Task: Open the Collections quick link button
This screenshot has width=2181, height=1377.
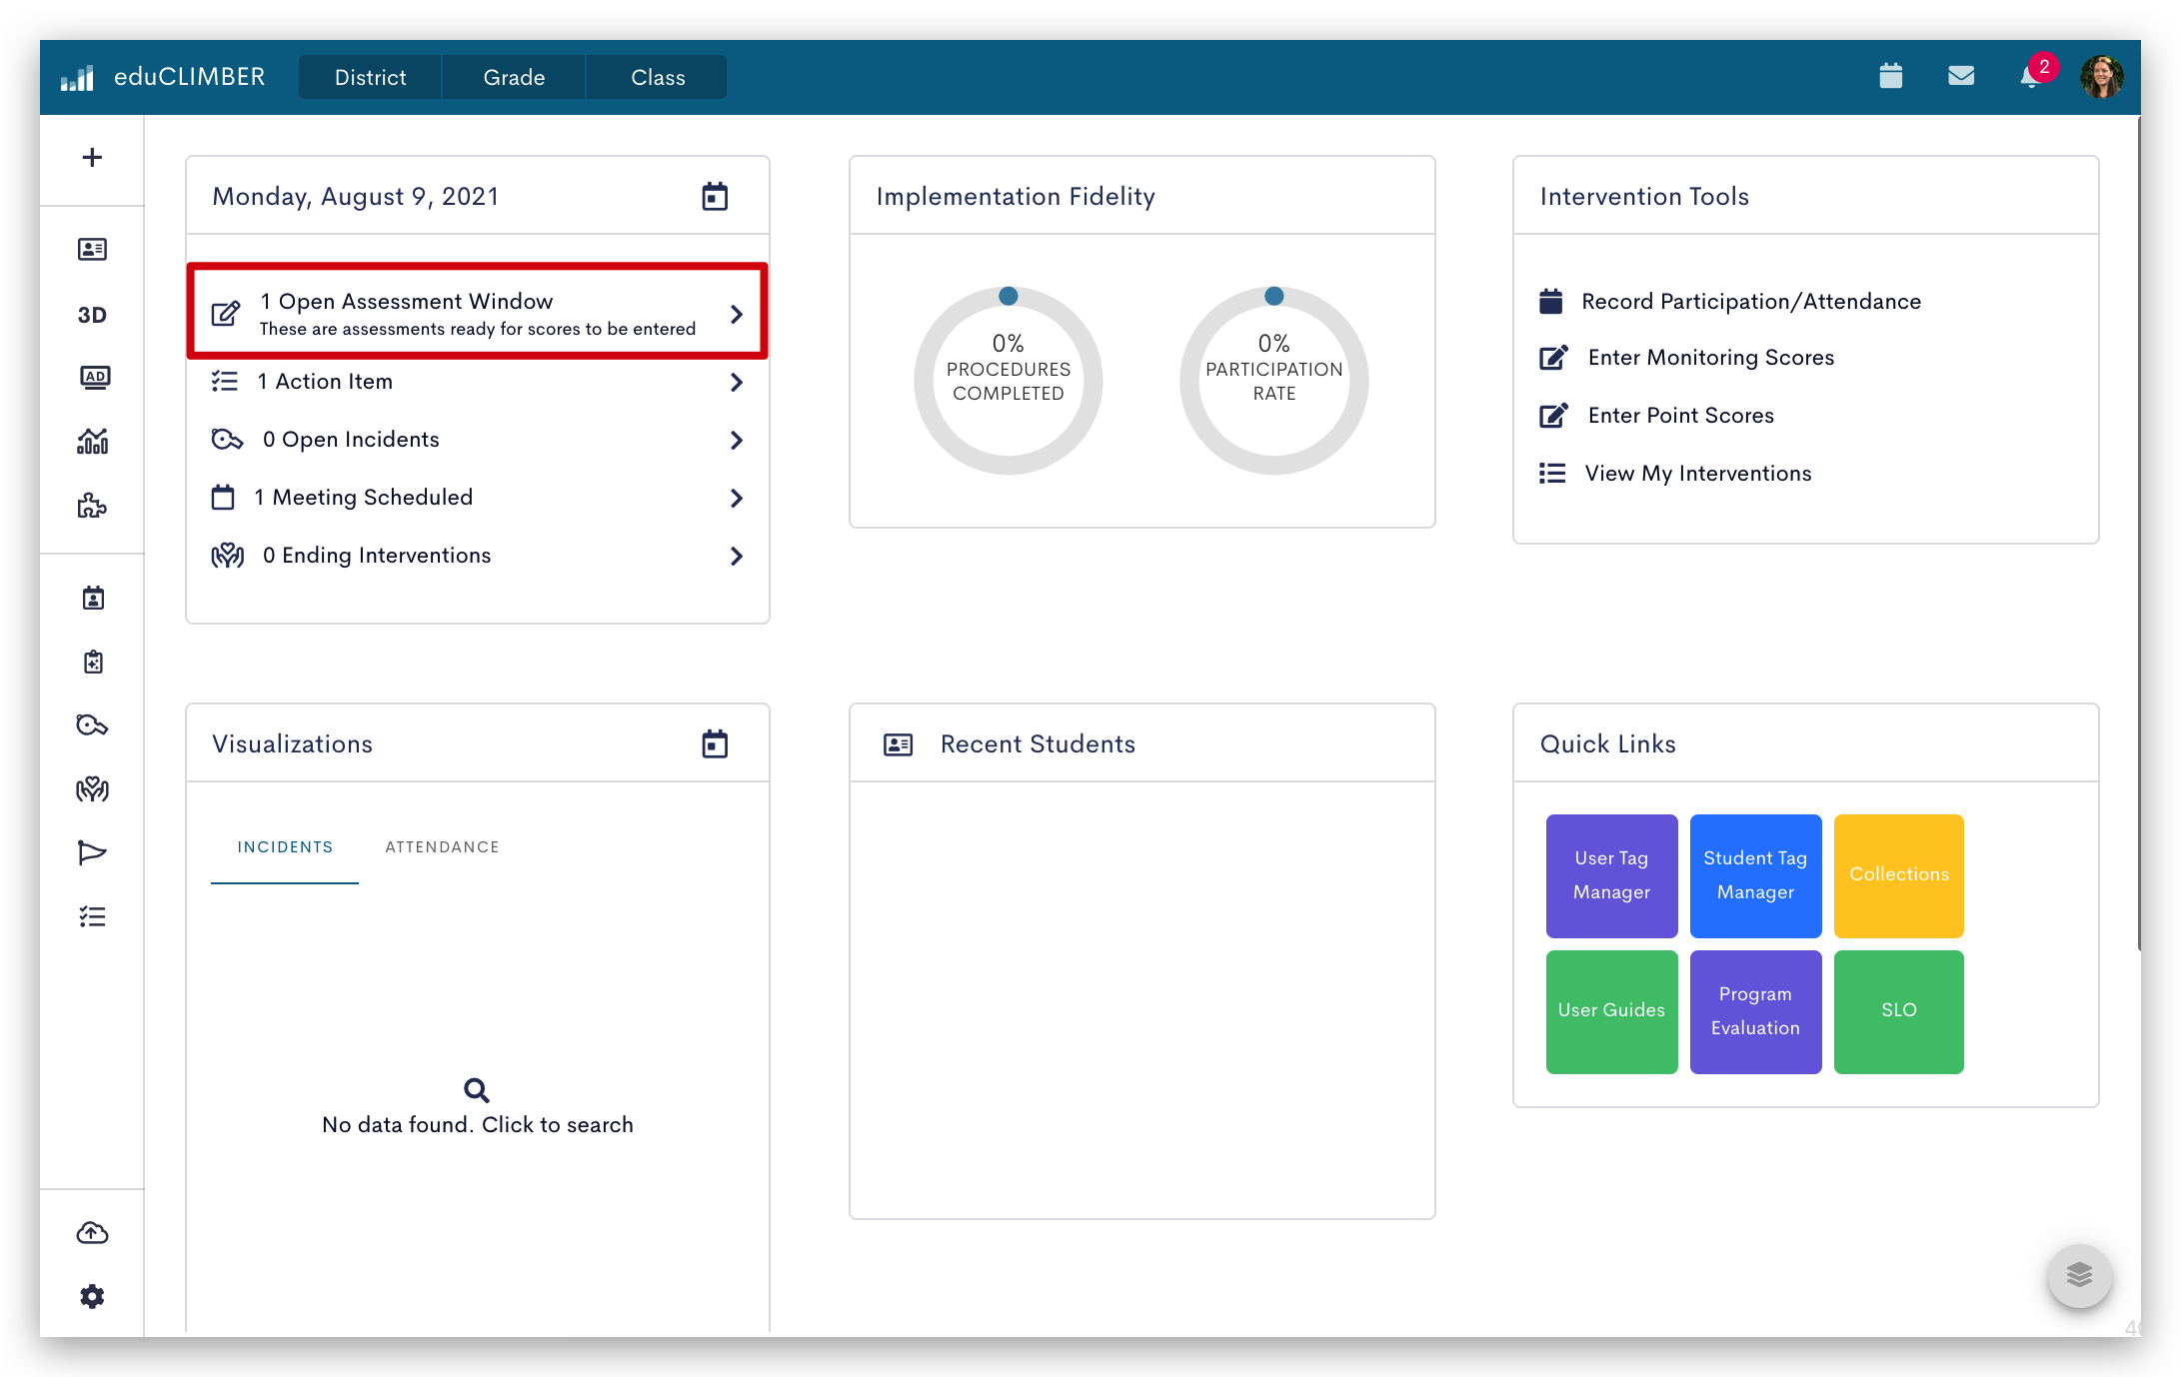Action: point(1897,874)
